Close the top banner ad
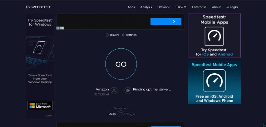The image size is (266, 127). pos(58,28)
